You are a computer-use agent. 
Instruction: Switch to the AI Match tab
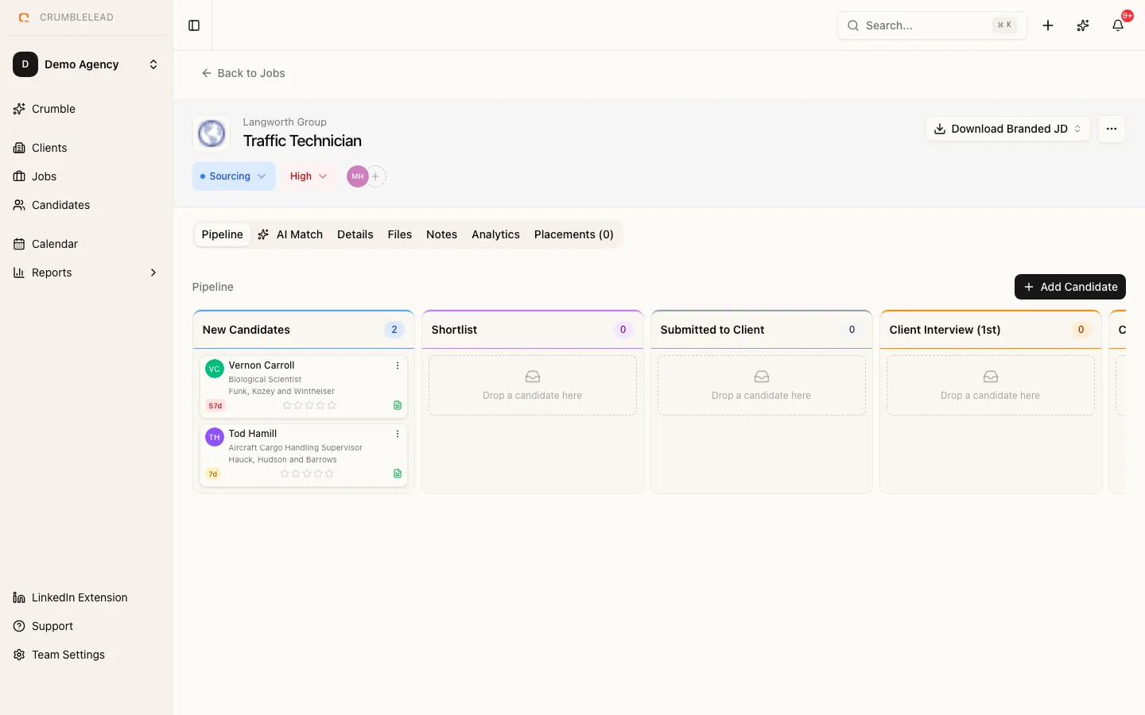[290, 234]
